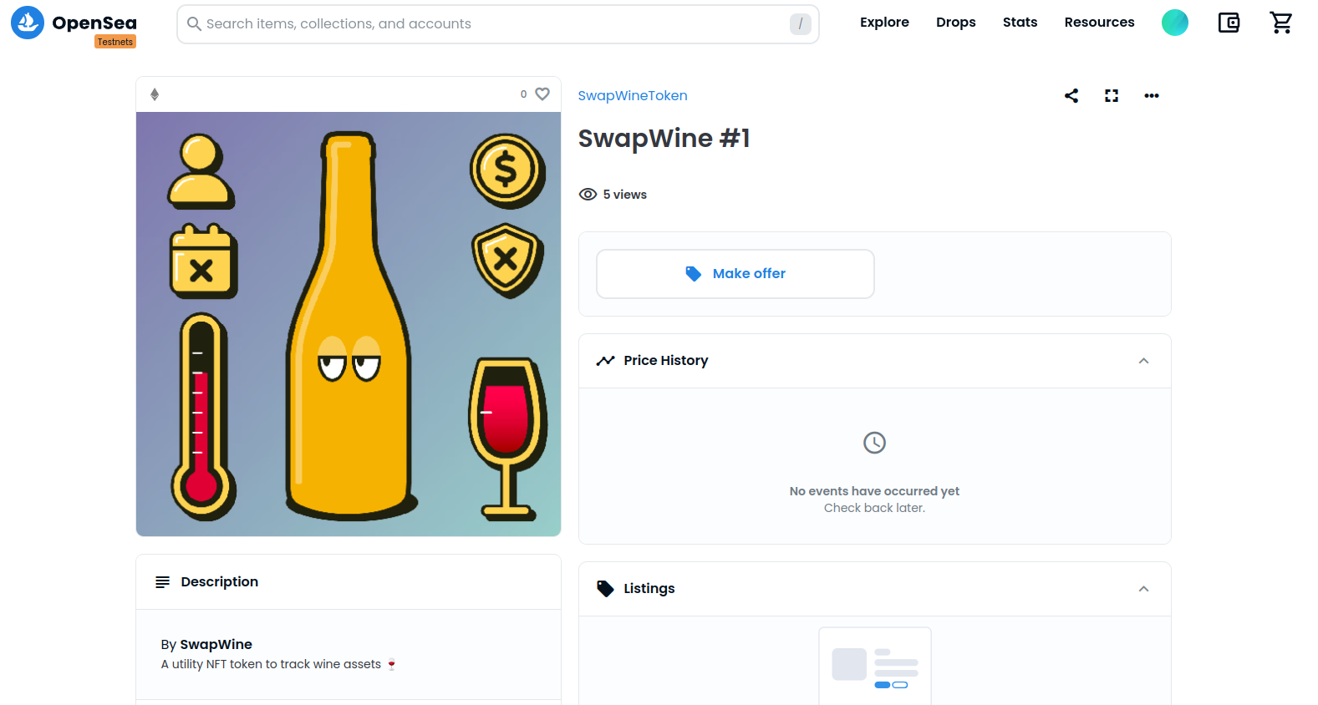Open the Stats menu
1318x705 pixels.
(x=1020, y=23)
